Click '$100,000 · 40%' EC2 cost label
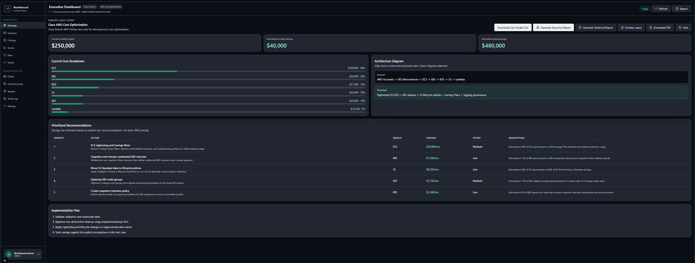 pyautogui.click(x=356, y=68)
